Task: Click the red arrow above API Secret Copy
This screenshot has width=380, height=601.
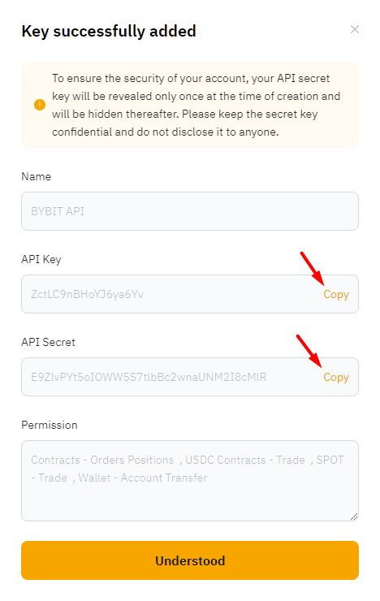Action: pyautogui.click(x=309, y=352)
